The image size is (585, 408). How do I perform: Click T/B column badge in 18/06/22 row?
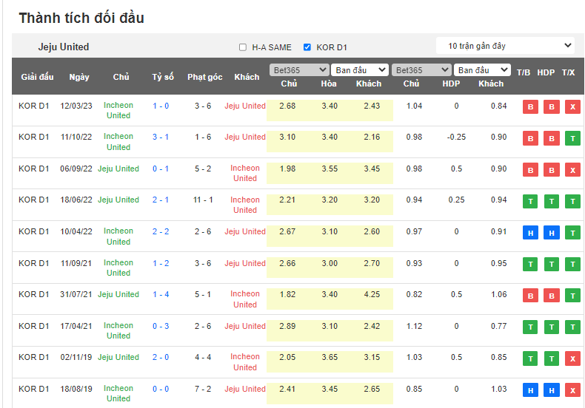click(529, 201)
